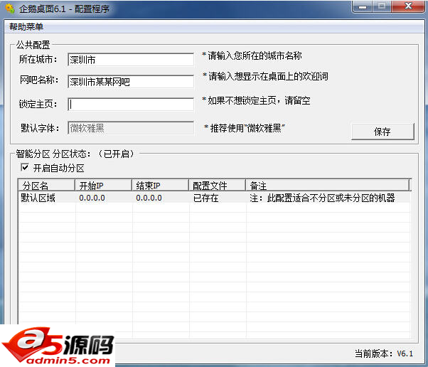
Task: Click the 保存 button
Action: [382, 132]
